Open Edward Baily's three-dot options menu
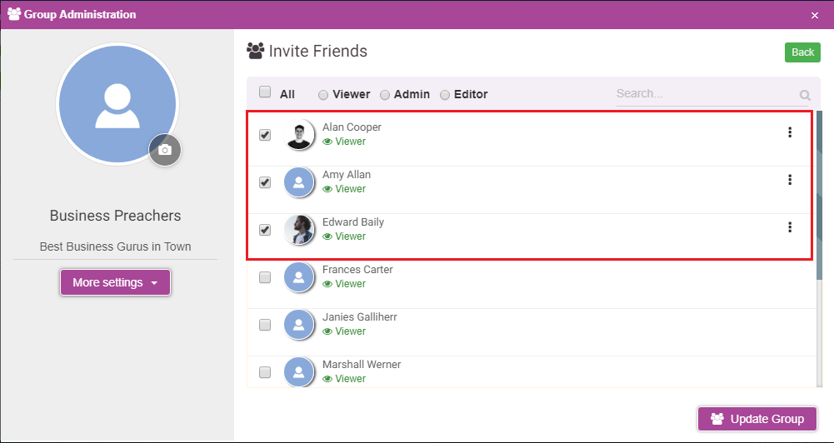834x443 pixels. click(790, 227)
